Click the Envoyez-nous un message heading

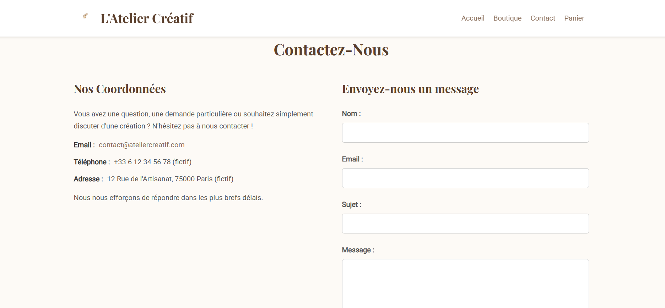tap(410, 89)
